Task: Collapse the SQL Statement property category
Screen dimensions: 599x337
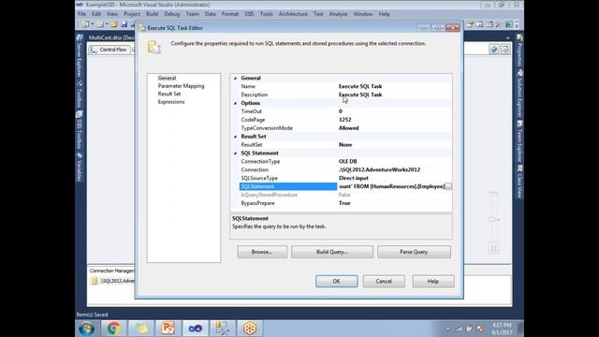Action: pyautogui.click(x=235, y=154)
